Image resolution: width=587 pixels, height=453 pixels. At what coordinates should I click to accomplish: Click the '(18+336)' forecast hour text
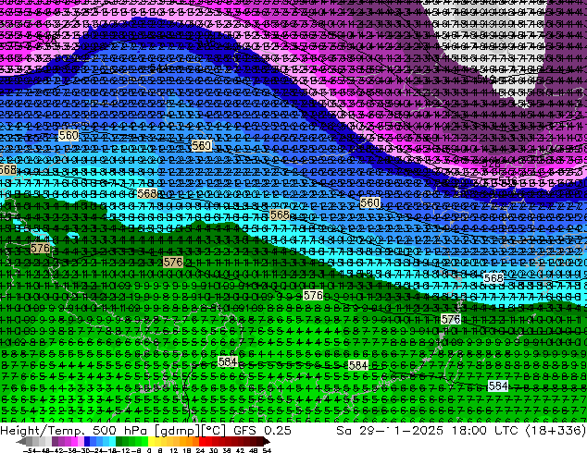(x=556, y=431)
